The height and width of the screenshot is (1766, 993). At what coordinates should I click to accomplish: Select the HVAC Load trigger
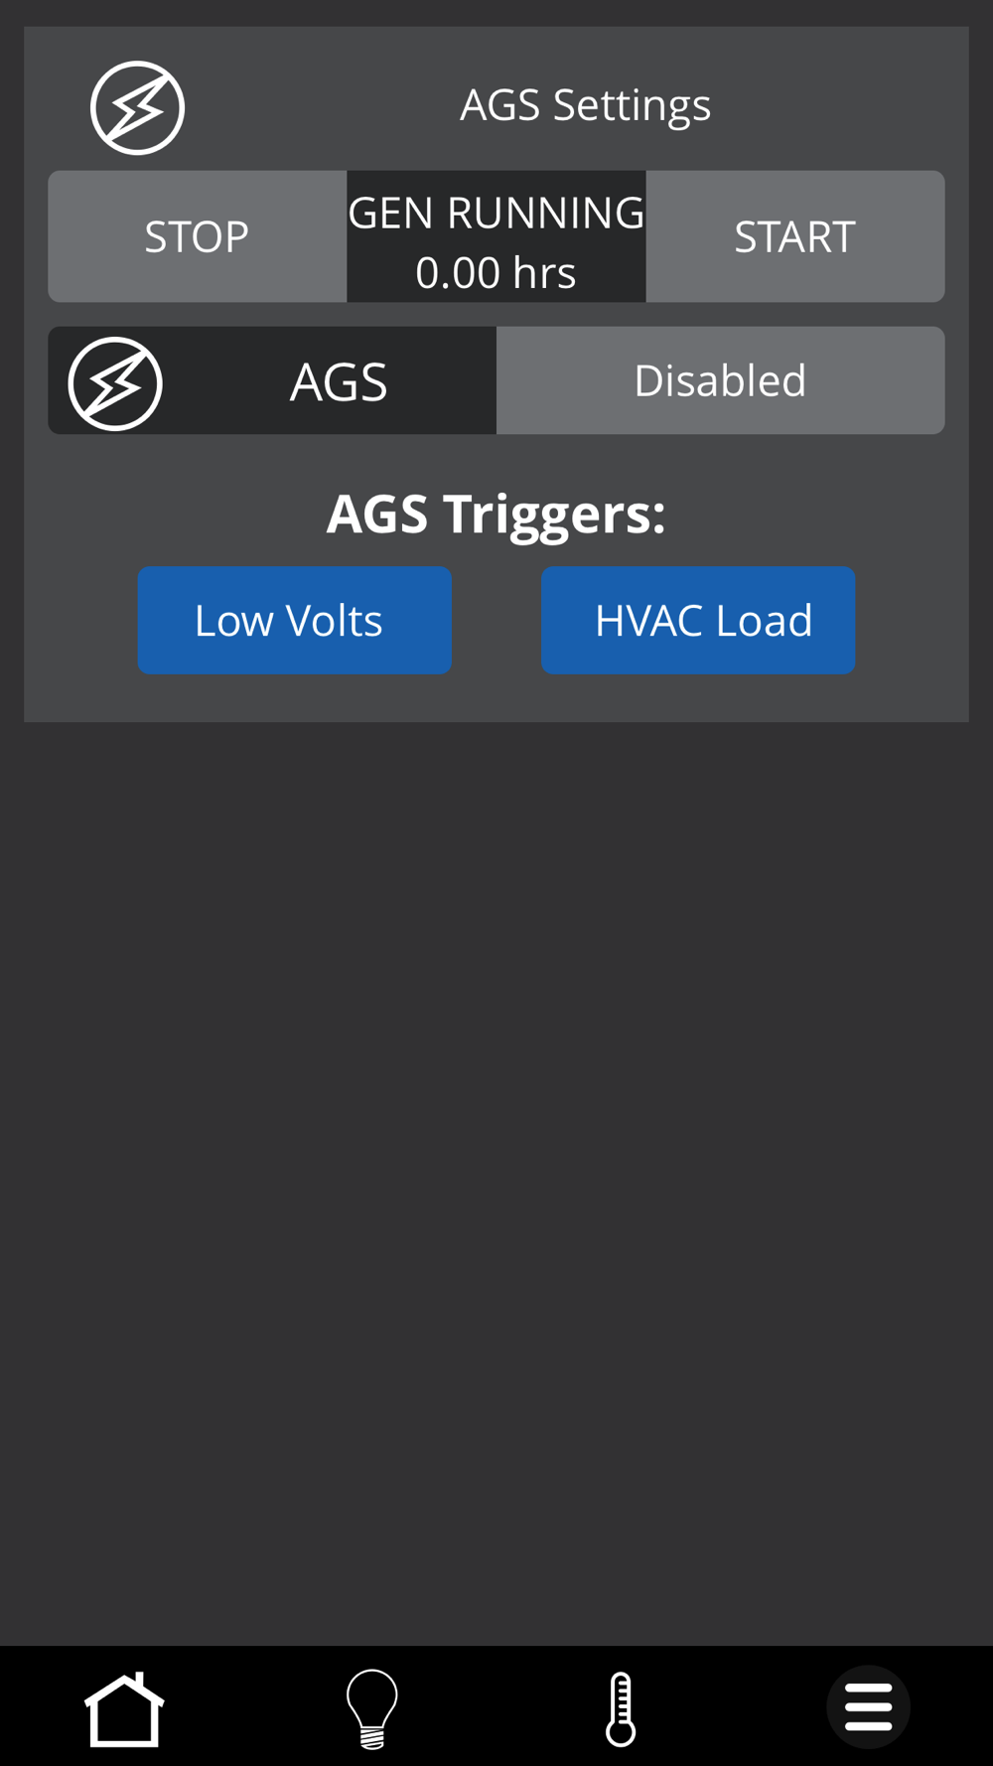[x=698, y=621]
